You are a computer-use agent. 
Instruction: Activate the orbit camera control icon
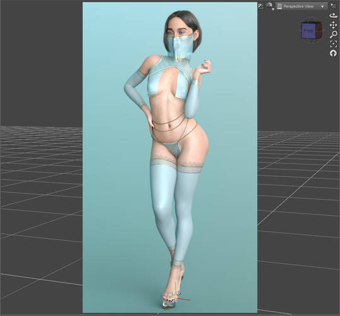point(333,16)
